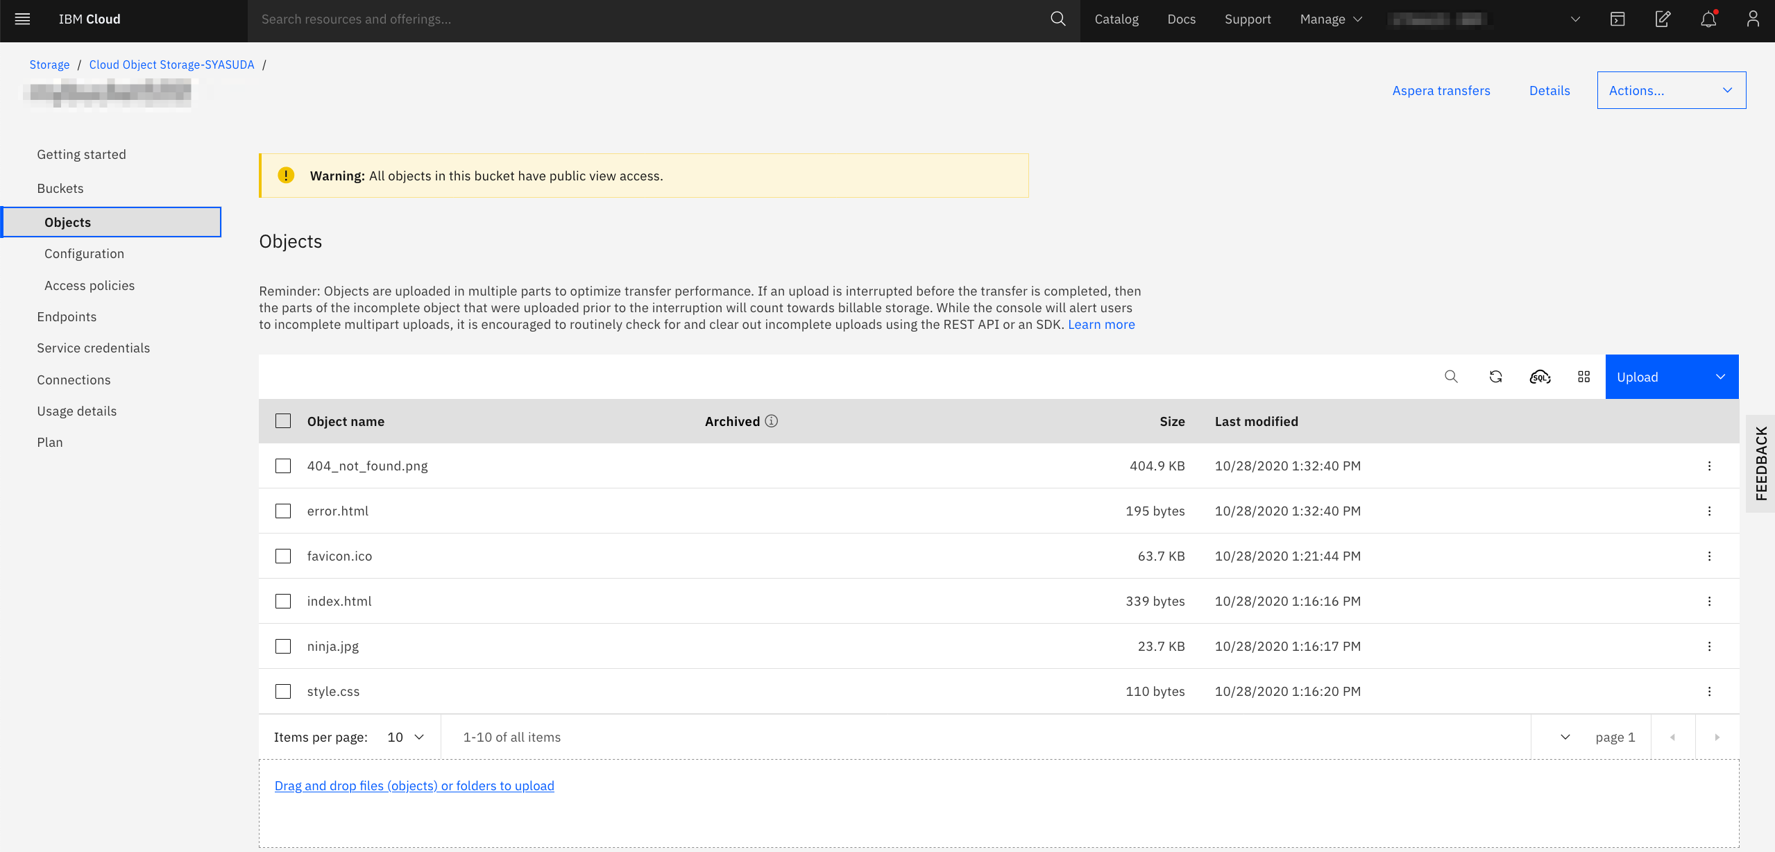Open the IBM Cloud Shell icon
This screenshot has width=1775, height=852.
1617,19
